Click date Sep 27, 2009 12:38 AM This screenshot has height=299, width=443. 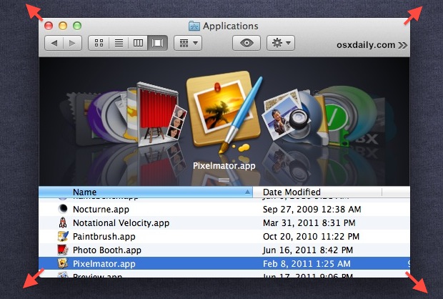point(312,210)
